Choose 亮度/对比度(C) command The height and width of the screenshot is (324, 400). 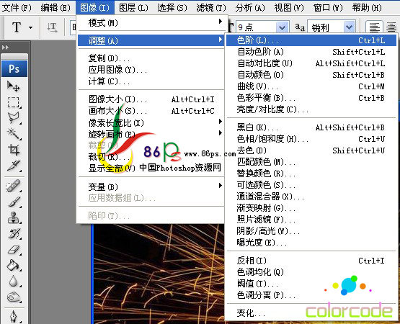click(311, 109)
